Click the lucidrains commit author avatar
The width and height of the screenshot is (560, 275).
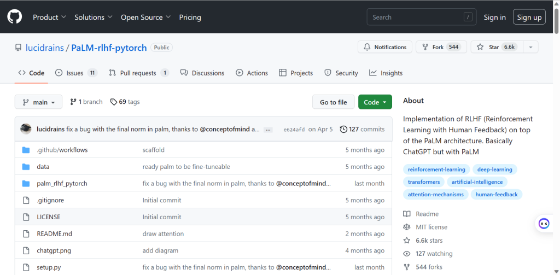tap(26, 129)
